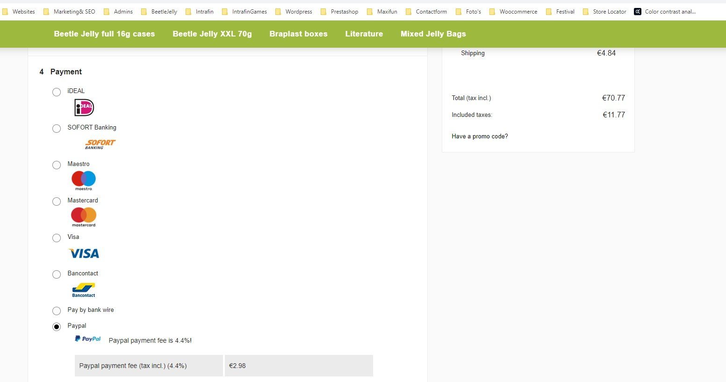Select Pay by bank wire option
Image resolution: width=726 pixels, height=382 pixels.
point(57,311)
